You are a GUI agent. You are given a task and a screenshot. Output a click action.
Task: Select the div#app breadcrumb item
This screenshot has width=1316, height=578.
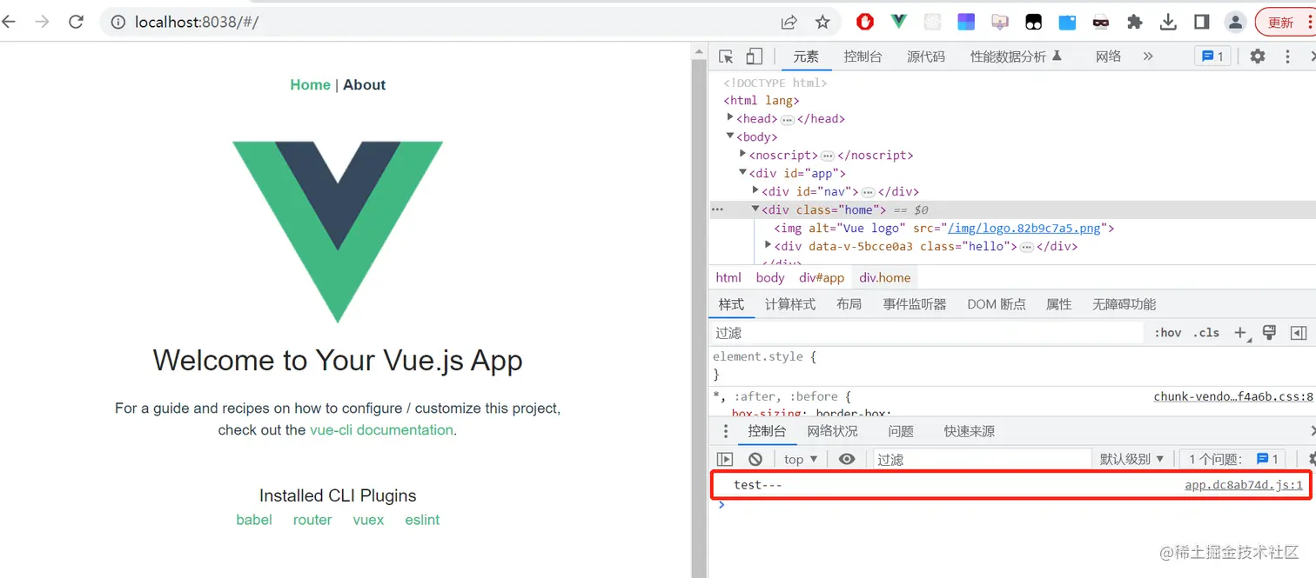[822, 277]
